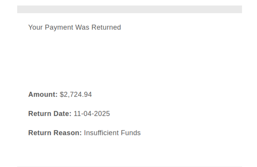Click the word "Date:" in Return Date
This screenshot has height=167, width=257.
click(x=63, y=114)
